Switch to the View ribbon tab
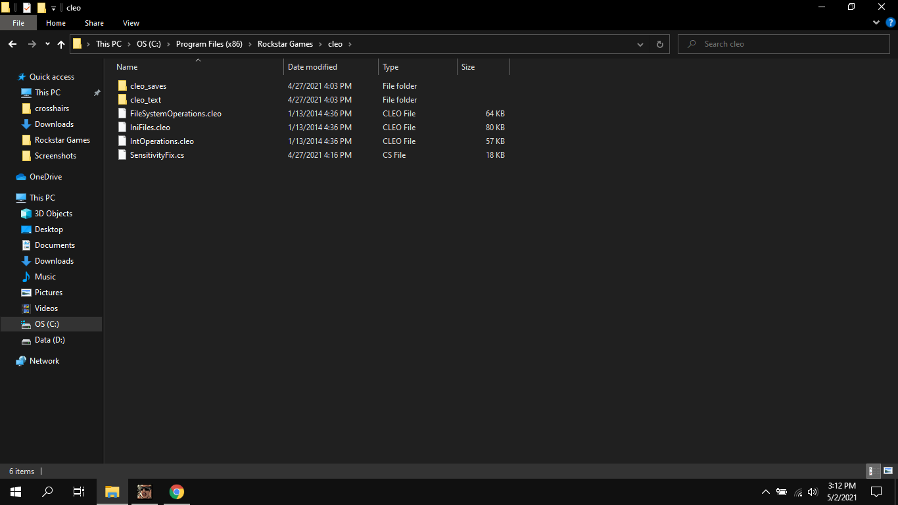Viewport: 898px width, 505px height. pos(131,23)
